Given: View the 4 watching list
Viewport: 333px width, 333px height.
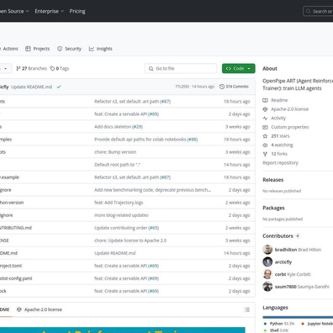Looking at the screenshot, I should pyautogui.click(x=282, y=145).
